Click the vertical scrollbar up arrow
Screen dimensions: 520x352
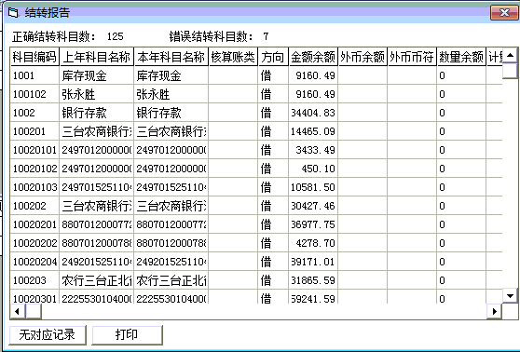tap(510, 55)
